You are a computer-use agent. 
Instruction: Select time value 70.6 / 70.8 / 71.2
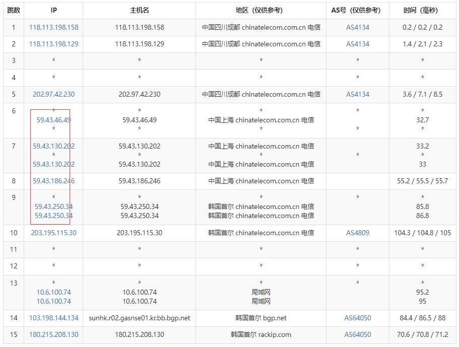(x=422, y=334)
